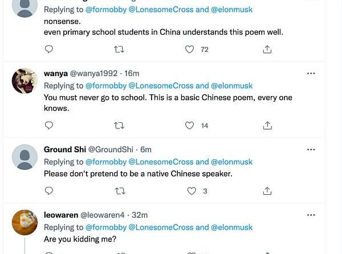This screenshot has height=254, width=342.
Task: Reply to wanya's tweet
Action: tap(49, 126)
